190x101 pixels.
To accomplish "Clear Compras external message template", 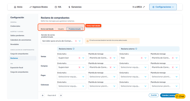I will 173,67.
